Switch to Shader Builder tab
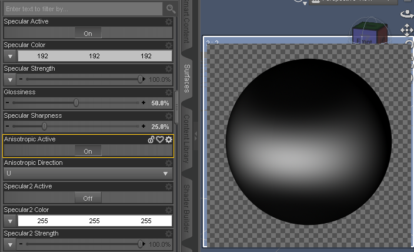Screen dimensions: 414x252 coord(186,208)
